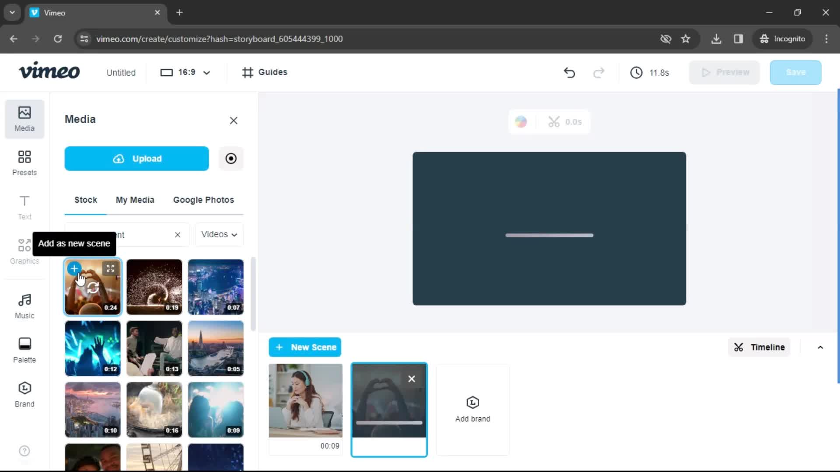Image resolution: width=840 pixels, height=472 pixels.
Task: Open the Music sidebar section
Action: [24, 306]
